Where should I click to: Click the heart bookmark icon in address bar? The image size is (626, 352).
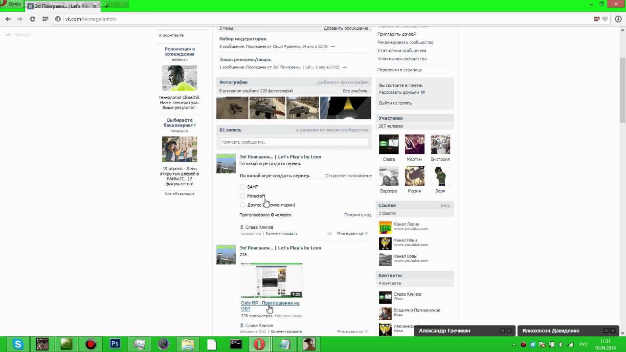tap(605, 19)
